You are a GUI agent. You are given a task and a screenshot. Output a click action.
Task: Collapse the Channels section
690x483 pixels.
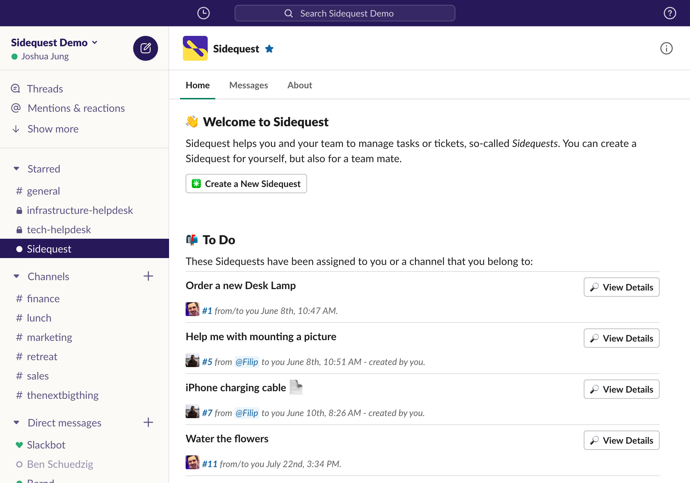(x=16, y=276)
